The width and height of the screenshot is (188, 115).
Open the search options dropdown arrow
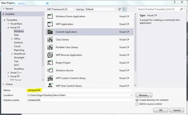(x=184, y=9)
